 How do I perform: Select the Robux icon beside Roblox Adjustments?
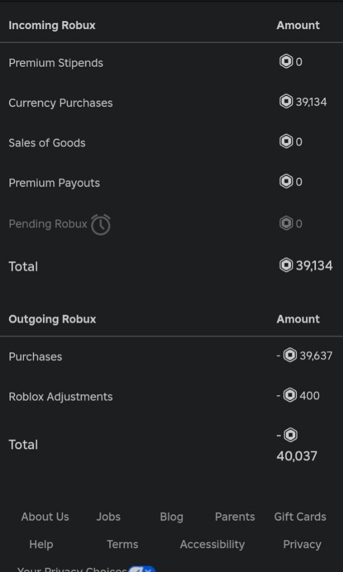(x=290, y=396)
